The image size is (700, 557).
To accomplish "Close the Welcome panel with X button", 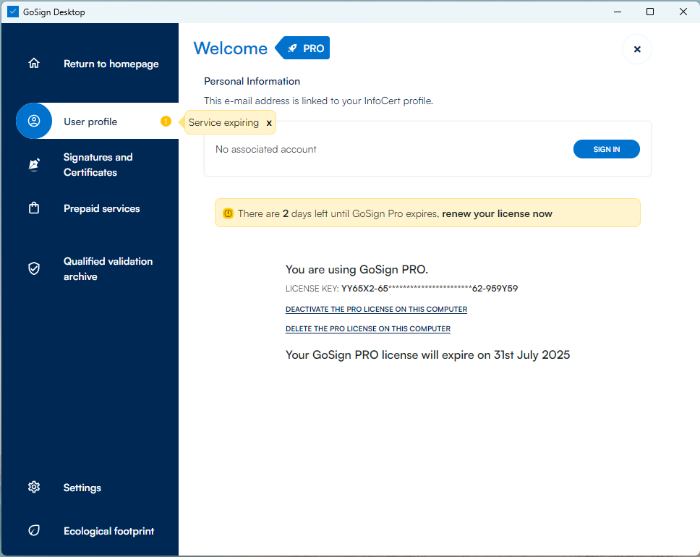I will pyautogui.click(x=637, y=49).
